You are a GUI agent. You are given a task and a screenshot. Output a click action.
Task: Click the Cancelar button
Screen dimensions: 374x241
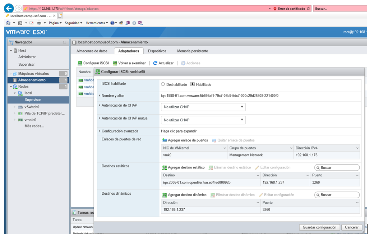coord(352,227)
